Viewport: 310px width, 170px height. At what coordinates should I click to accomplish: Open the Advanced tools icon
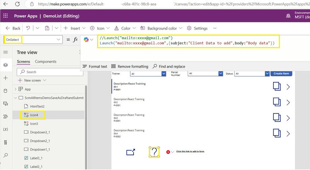[x=5, y=142]
